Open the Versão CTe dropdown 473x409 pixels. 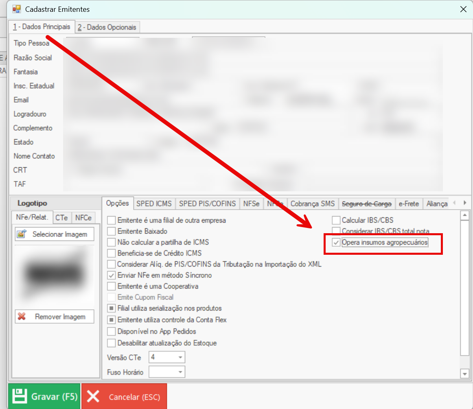[180, 357]
